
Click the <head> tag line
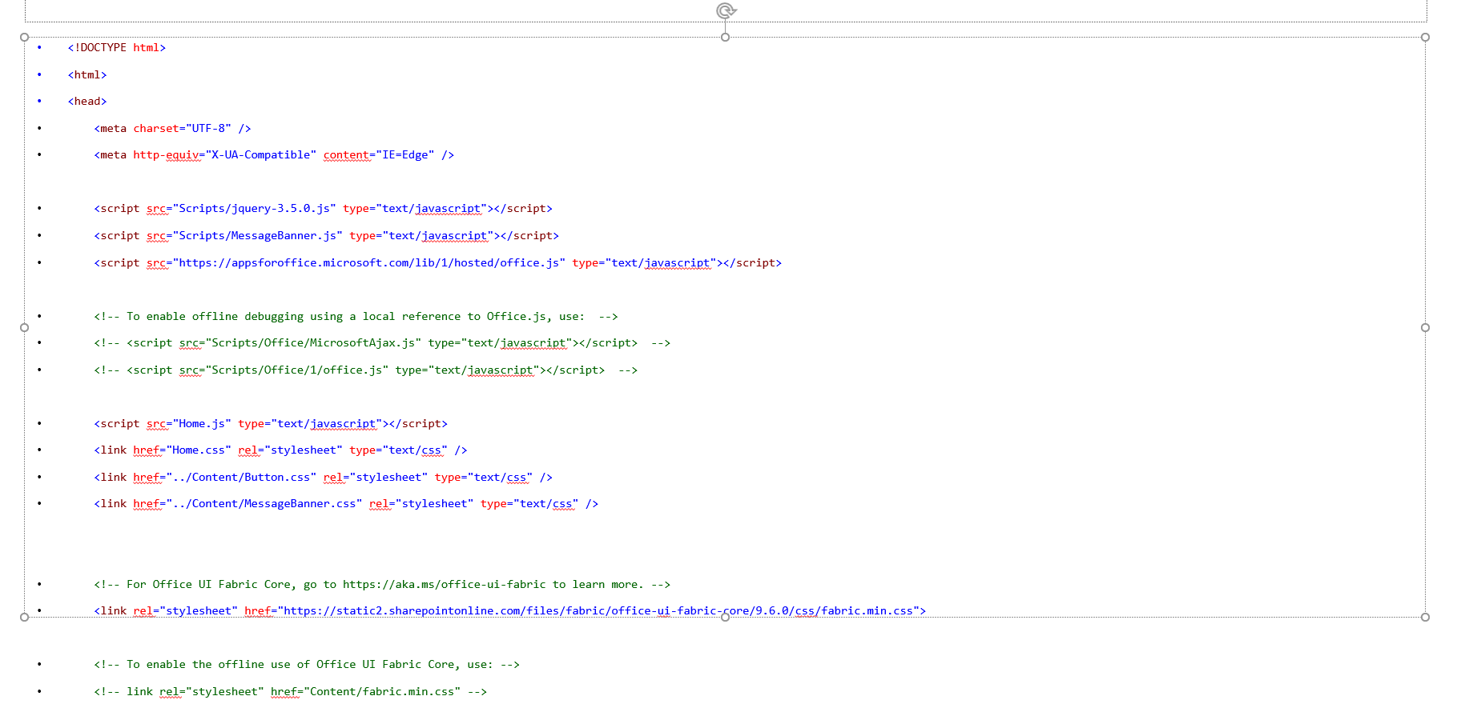tap(87, 102)
